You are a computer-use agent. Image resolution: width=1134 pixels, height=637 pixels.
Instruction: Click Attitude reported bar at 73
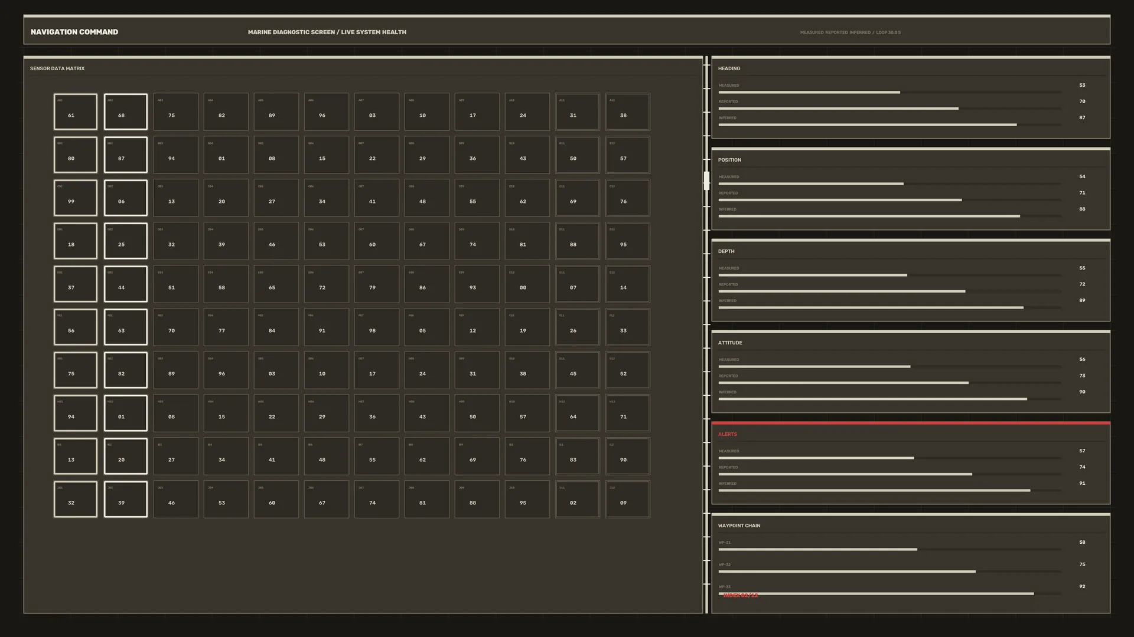(x=889, y=383)
